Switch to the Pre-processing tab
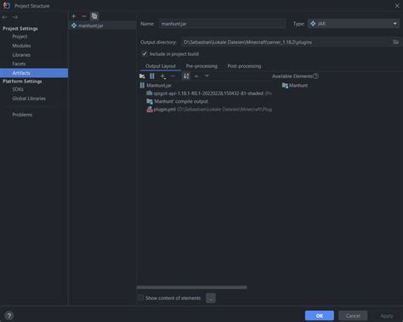 tap(201, 66)
